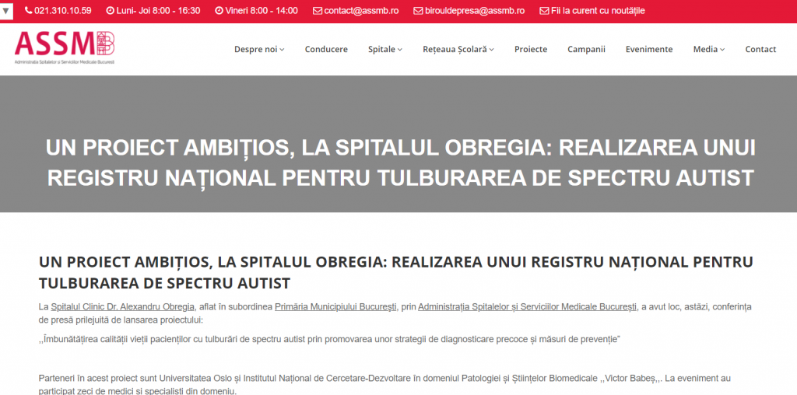
Task: Select Campanii in navigation
Action: pos(586,49)
